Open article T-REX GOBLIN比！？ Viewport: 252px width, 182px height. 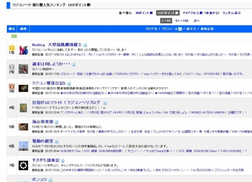click(233, 151)
